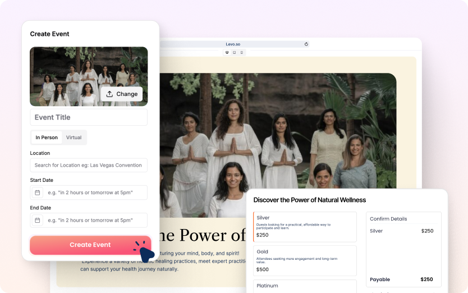Image resolution: width=468 pixels, height=293 pixels.
Task: Click the calendar icon in End Date
Action: (38, 220)
